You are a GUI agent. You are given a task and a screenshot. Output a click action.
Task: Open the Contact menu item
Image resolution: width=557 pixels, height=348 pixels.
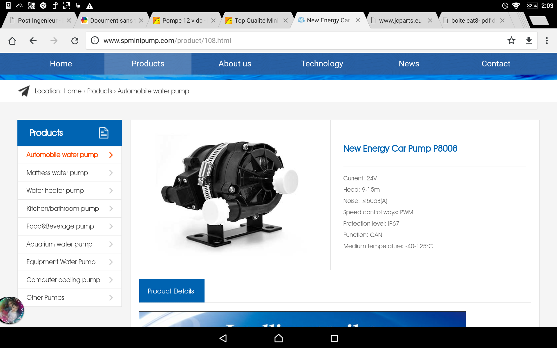[x=496, y=64]
